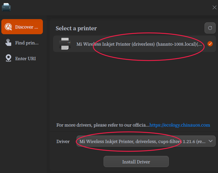Close the printer manager dialog
Viewport: 218px width, 173px height.
(x=214, y=7)
